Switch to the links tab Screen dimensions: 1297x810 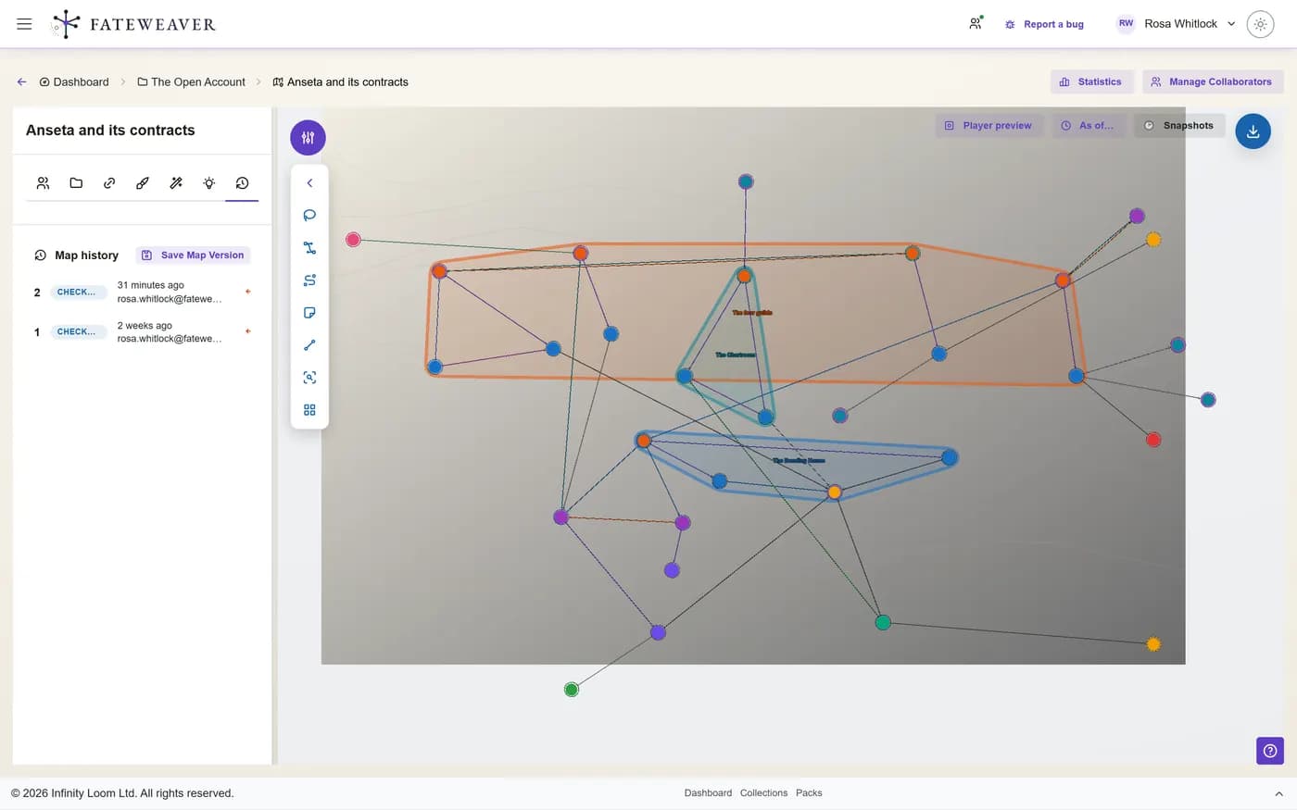point(109,183)
